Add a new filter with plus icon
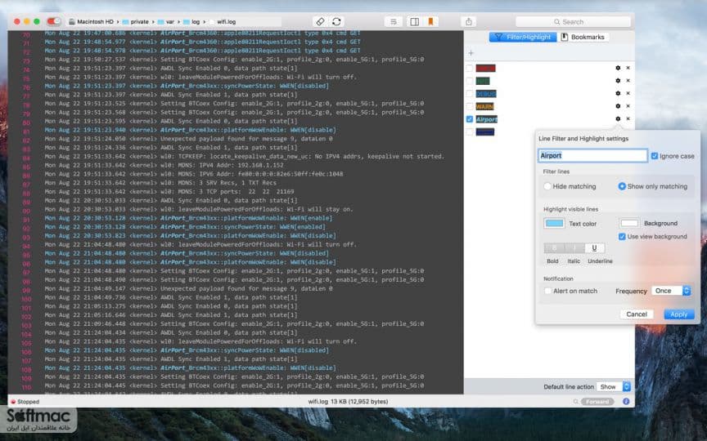 [x=471, y=53]
